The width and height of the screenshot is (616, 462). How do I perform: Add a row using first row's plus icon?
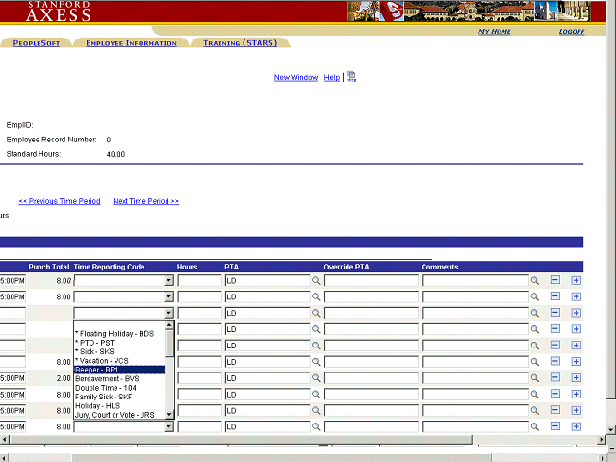tap(577, 280)
